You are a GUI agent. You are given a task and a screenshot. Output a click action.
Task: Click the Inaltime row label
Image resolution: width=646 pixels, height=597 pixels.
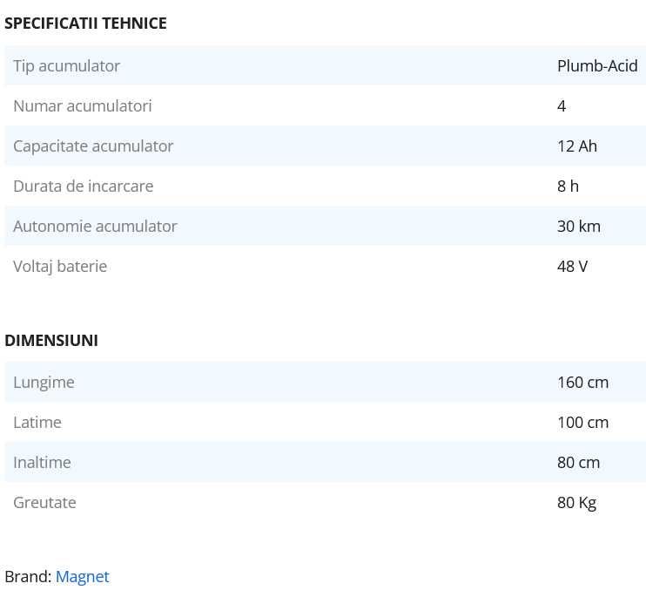click(42, 463)
